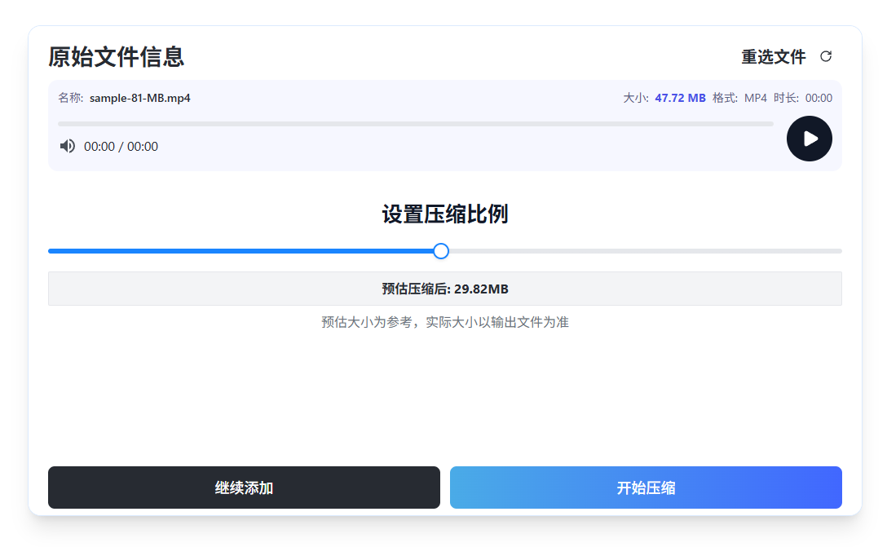The width and height of the screenshot is (887, 547).
Task: Click the 时长: 00:00 duration text
Action: pyautogui.click(x=803, y=98)
